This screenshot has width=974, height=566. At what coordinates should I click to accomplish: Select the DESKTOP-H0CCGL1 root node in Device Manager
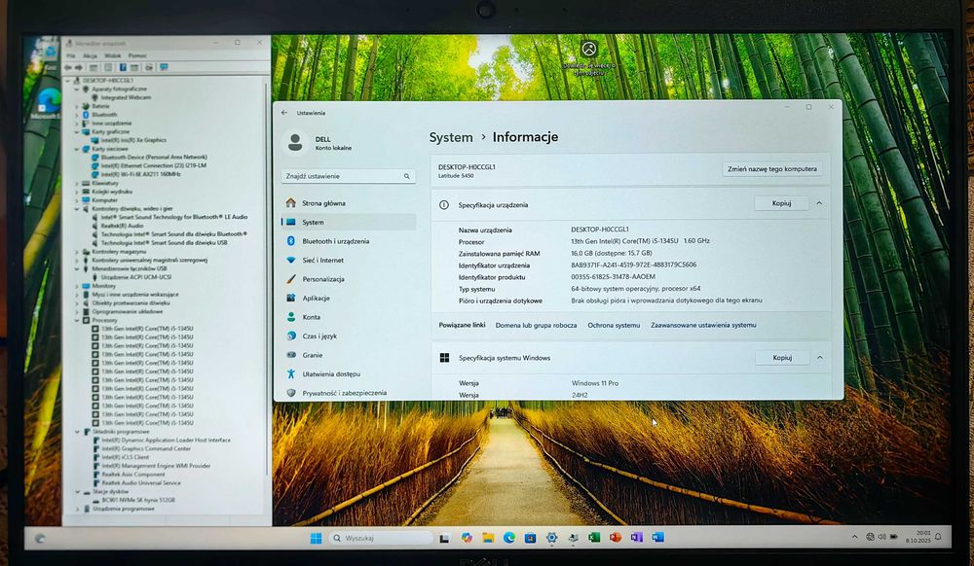[107, 81]
